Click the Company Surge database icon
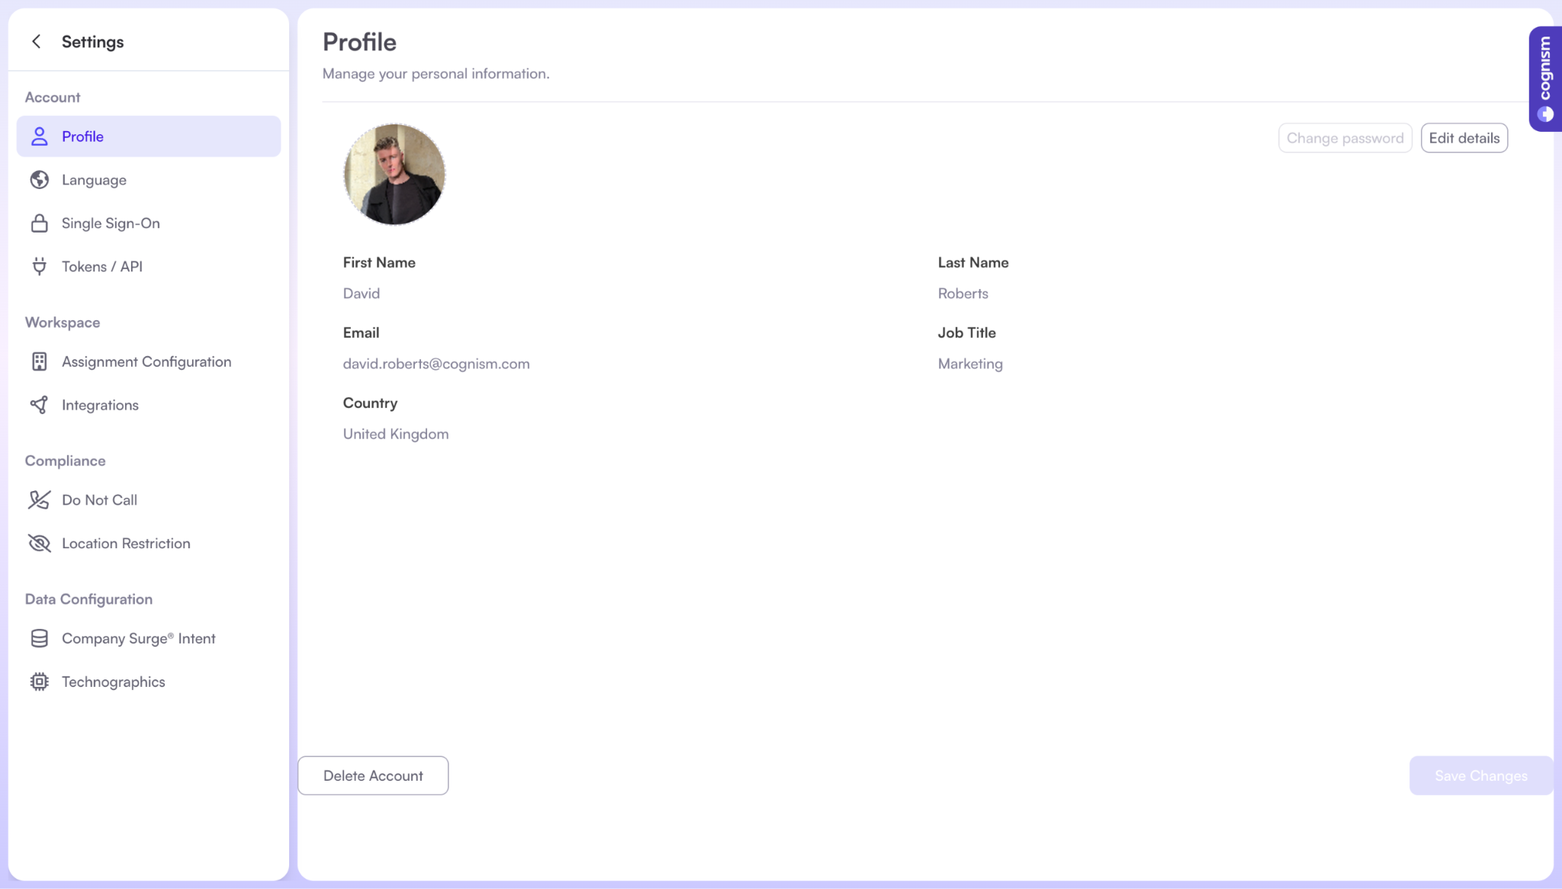Image resolution: width=1562 pixels, height=889 pixels. click(x=39, y=638)
